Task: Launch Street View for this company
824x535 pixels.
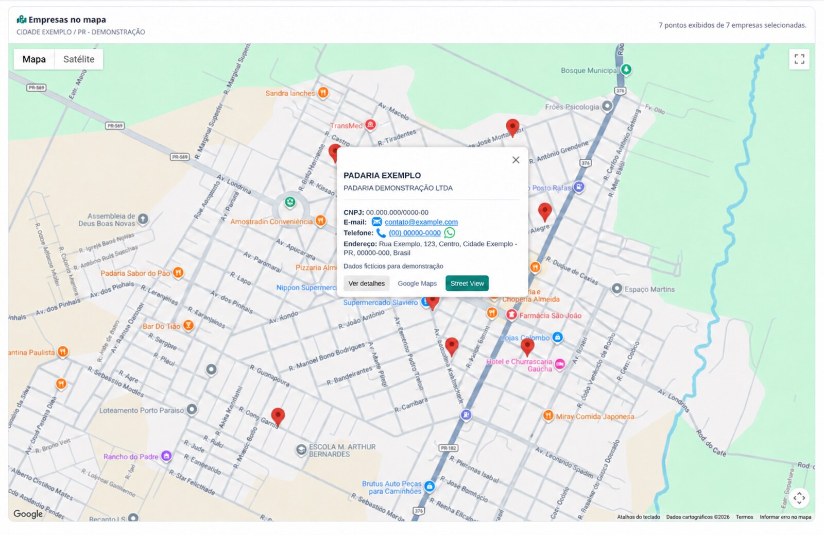Action: 467,283
